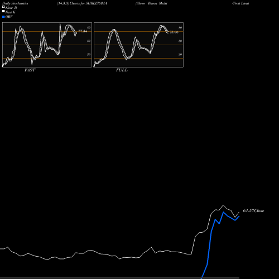Viewport: 279px width, 279px height.
Task: Select the 'Fast K' legend label
Action: point(11,12)
